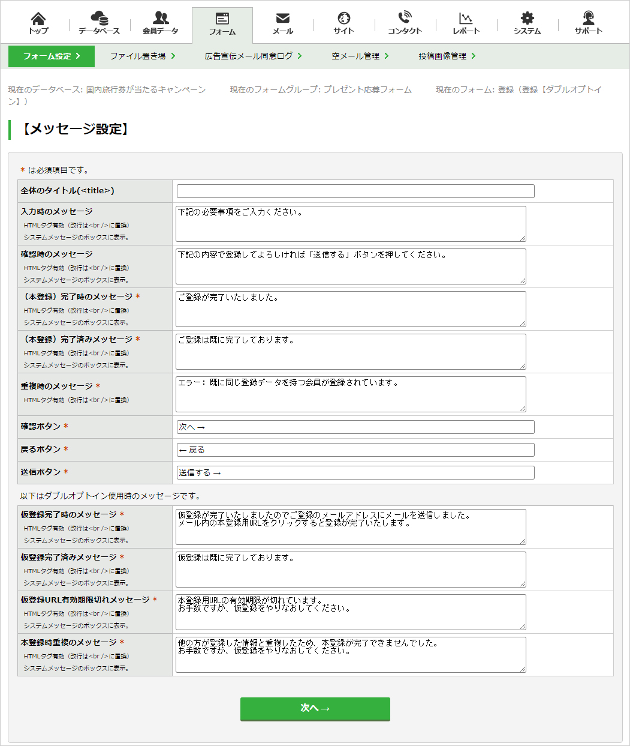Open the サイト globe icon

coord(344,24)
